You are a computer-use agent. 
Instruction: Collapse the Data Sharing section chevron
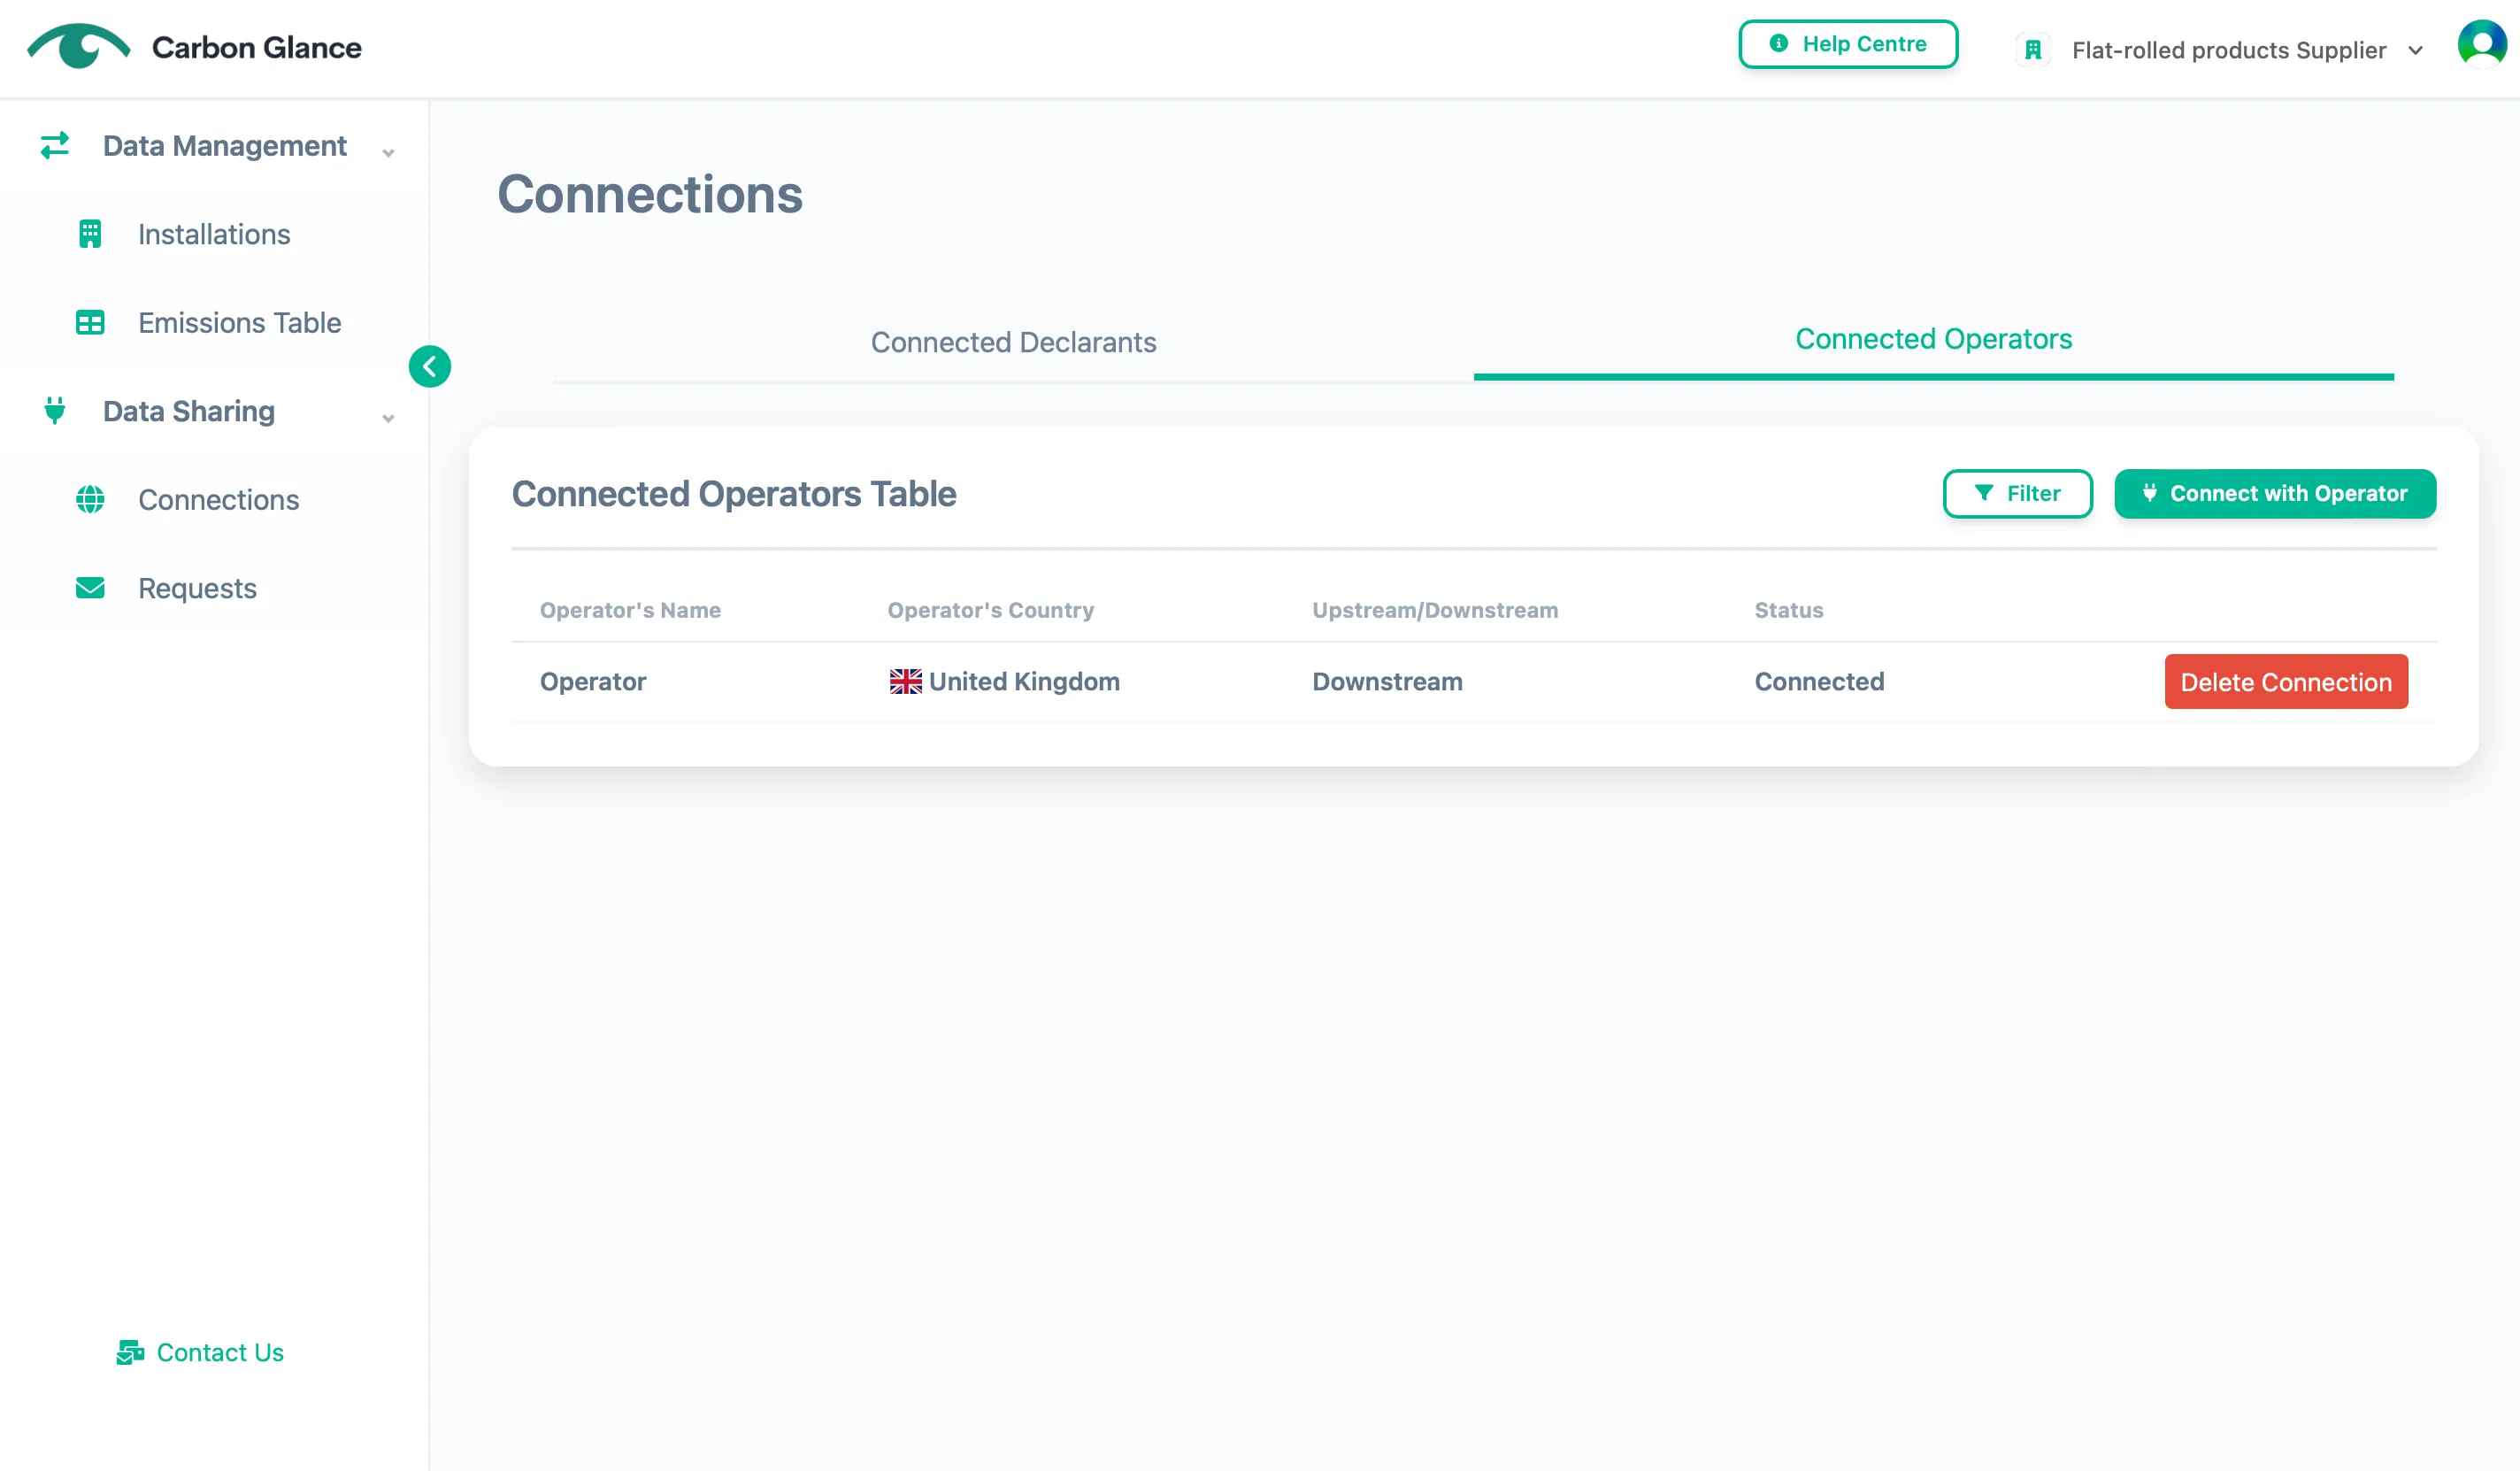388,418
